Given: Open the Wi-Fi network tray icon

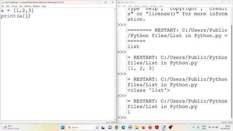Looking at the screenshot, I should [210, 127].
